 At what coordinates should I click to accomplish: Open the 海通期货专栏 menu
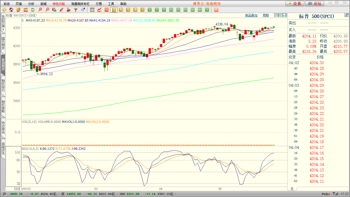tap(80, 4)
